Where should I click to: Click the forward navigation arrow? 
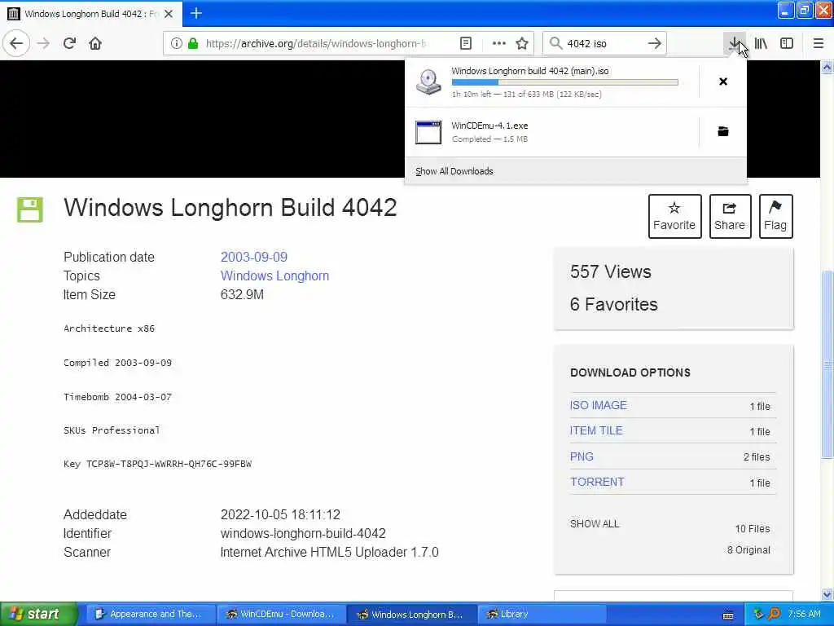(x=44, y=44)
